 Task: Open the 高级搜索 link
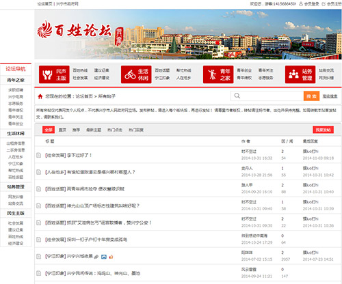point(330,96)
